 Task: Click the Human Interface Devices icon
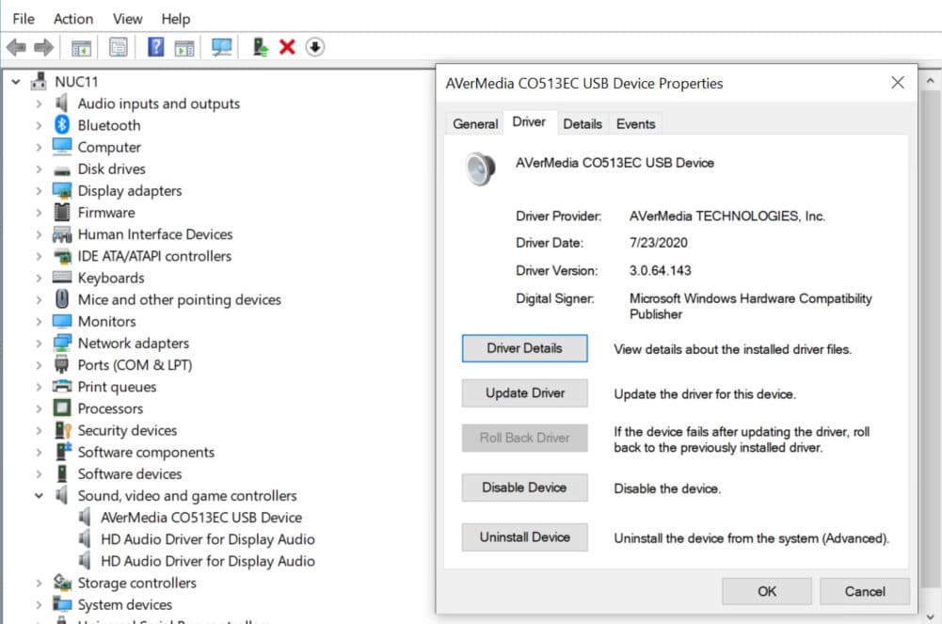[62, 234]
